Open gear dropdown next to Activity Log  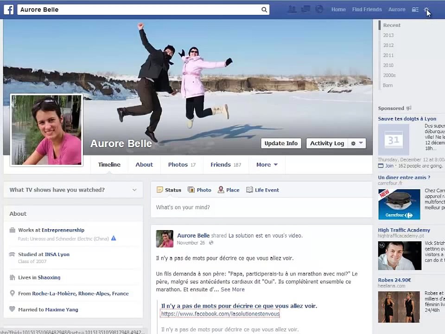(357, 143)
